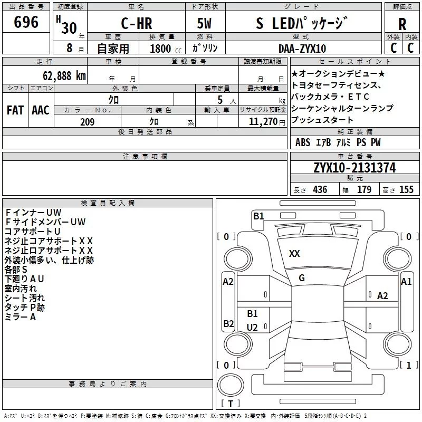Select interior color クロ under 内装色
The width and height of the screenshot is (422, 422).
[x=154, y=122]
